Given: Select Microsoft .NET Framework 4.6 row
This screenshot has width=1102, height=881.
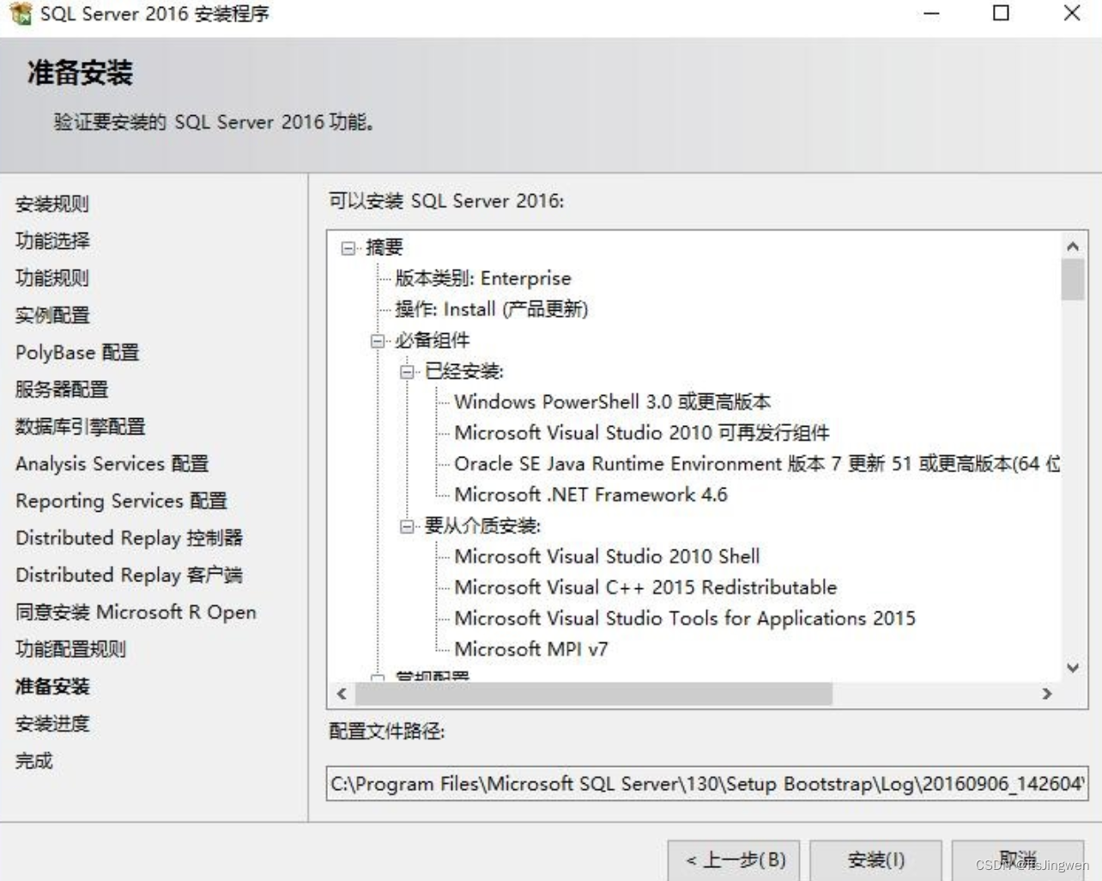Looking at the screenshot, I should coord(590,495).
